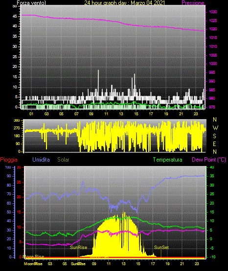Screen dimensions: 228x271
Task: Click '40' on the green temperature axis
Action: click(212, 167)
